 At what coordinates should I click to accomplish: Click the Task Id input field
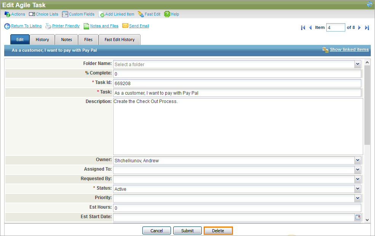[x=237, y=83]
